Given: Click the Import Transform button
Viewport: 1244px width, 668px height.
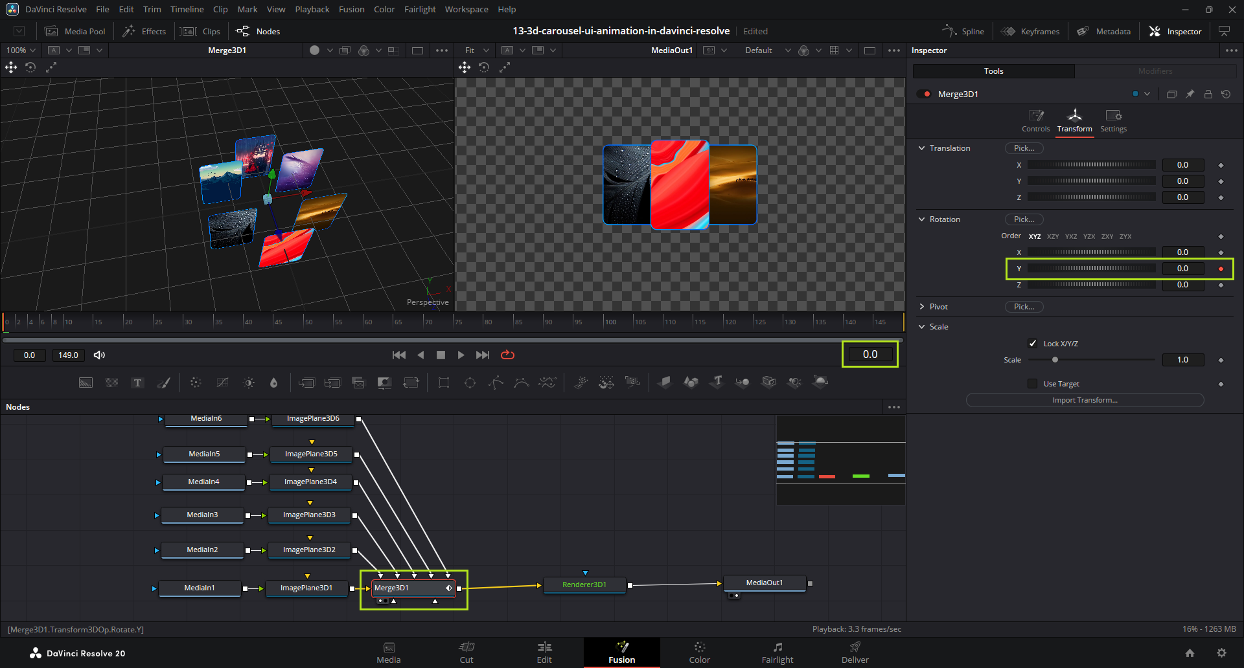Looking at the screenshot, I should point(1085,400).
